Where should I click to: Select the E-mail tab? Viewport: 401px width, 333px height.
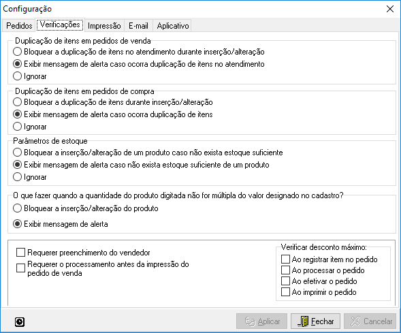[138, 26]
